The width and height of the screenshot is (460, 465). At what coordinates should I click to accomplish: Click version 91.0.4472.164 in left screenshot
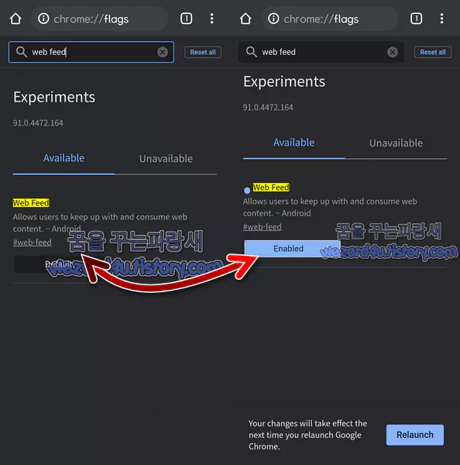(38, 123)
